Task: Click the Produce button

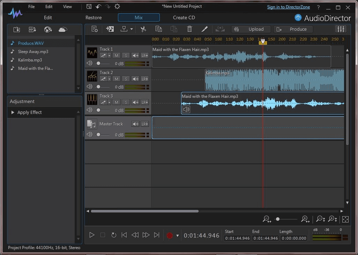Action: tap(293, 29)
